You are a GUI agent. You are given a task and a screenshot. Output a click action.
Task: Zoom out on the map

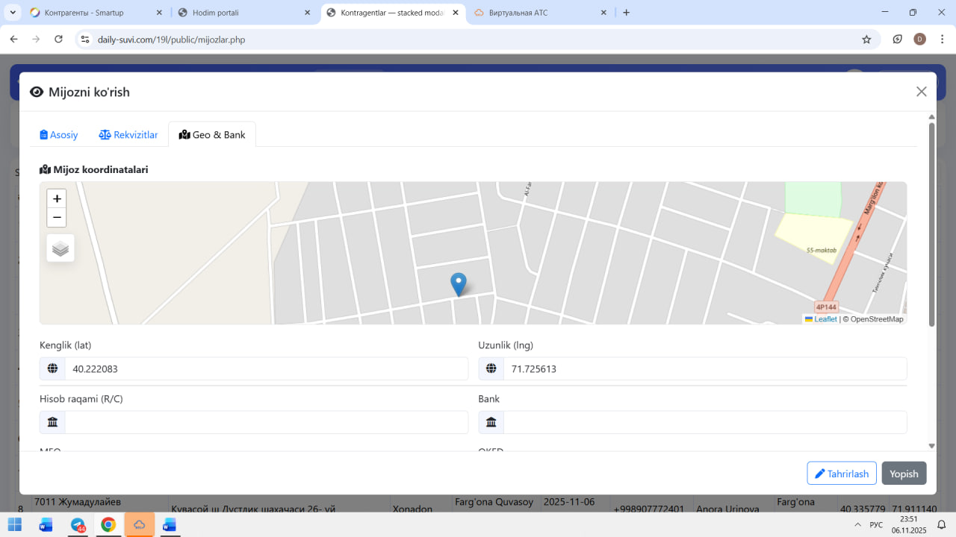tap(57, 218)
